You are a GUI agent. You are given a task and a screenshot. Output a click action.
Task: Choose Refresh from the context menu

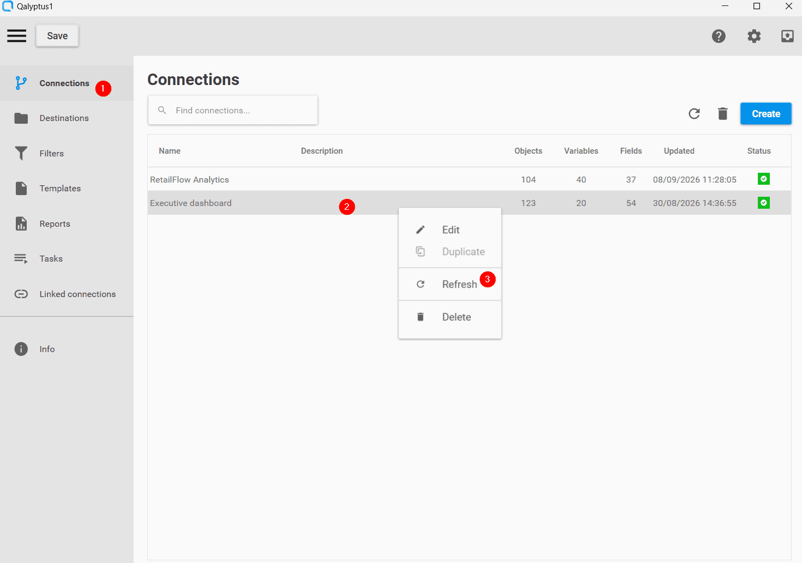tap(450, 284)
